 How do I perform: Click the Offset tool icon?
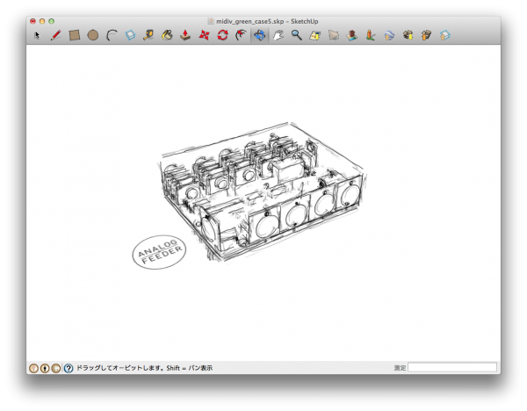[241, 36]
